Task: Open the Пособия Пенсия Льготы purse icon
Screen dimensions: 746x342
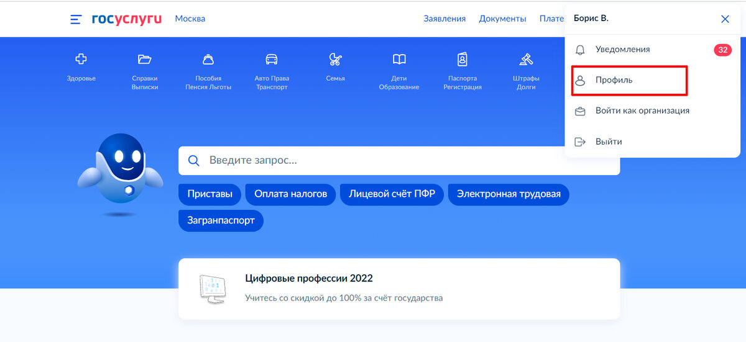Action: (x=208, y=60)
